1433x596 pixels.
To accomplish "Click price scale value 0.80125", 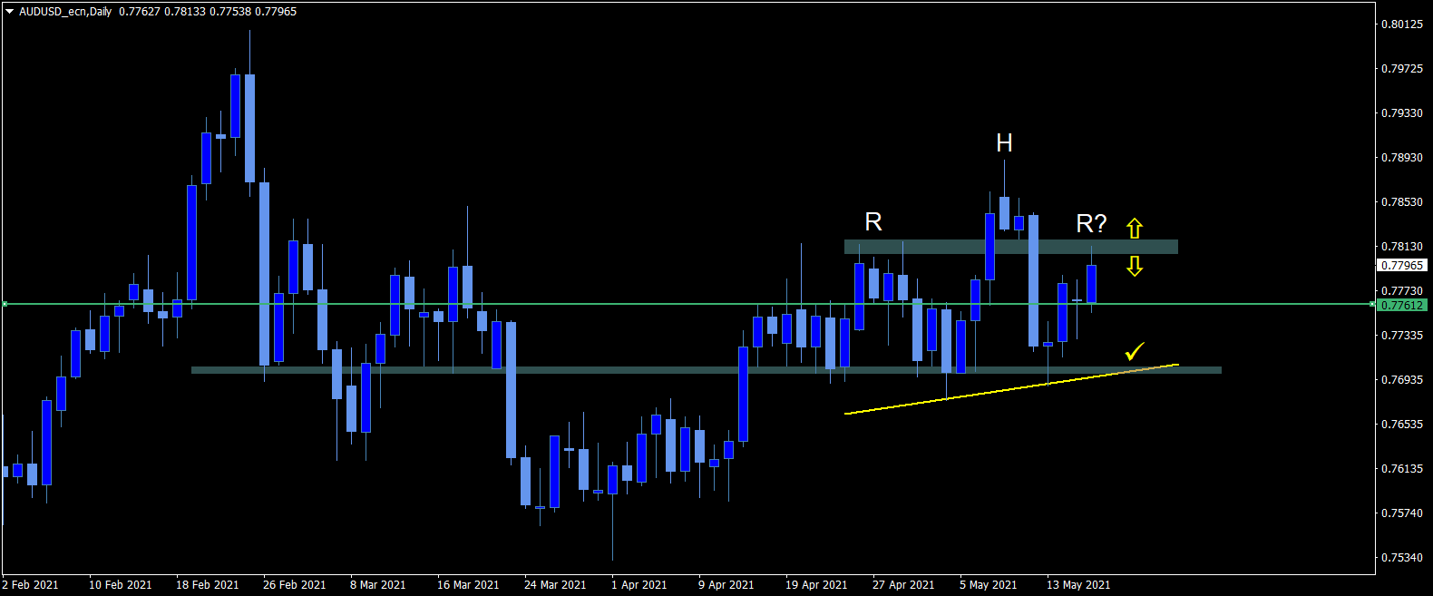I will (x=1402, y=24).
